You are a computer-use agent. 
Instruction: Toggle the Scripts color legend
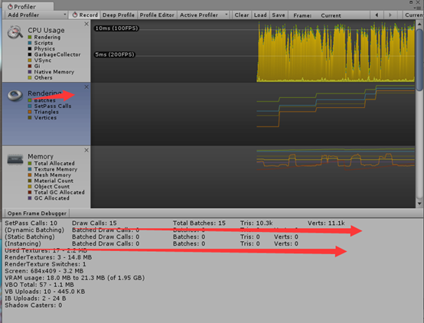pyautogui.click(x=30, y=43)
